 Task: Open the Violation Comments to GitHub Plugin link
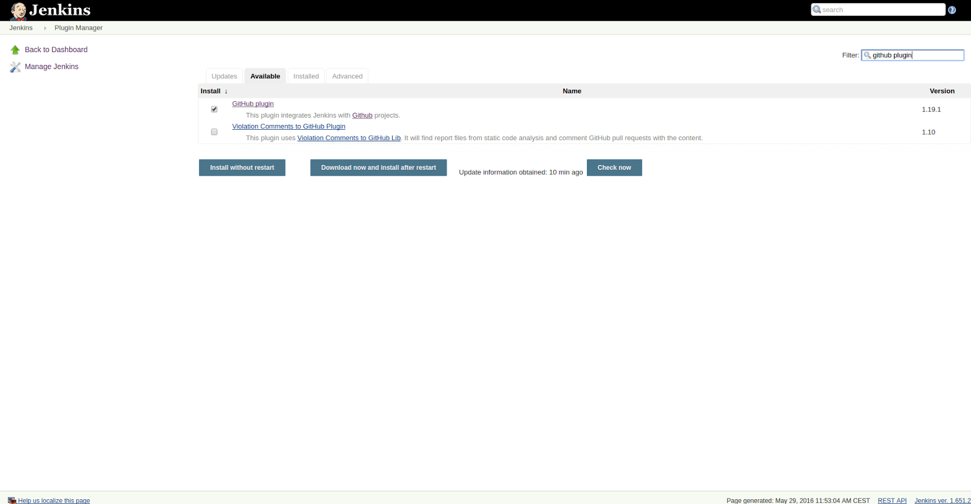click(288, 126)
